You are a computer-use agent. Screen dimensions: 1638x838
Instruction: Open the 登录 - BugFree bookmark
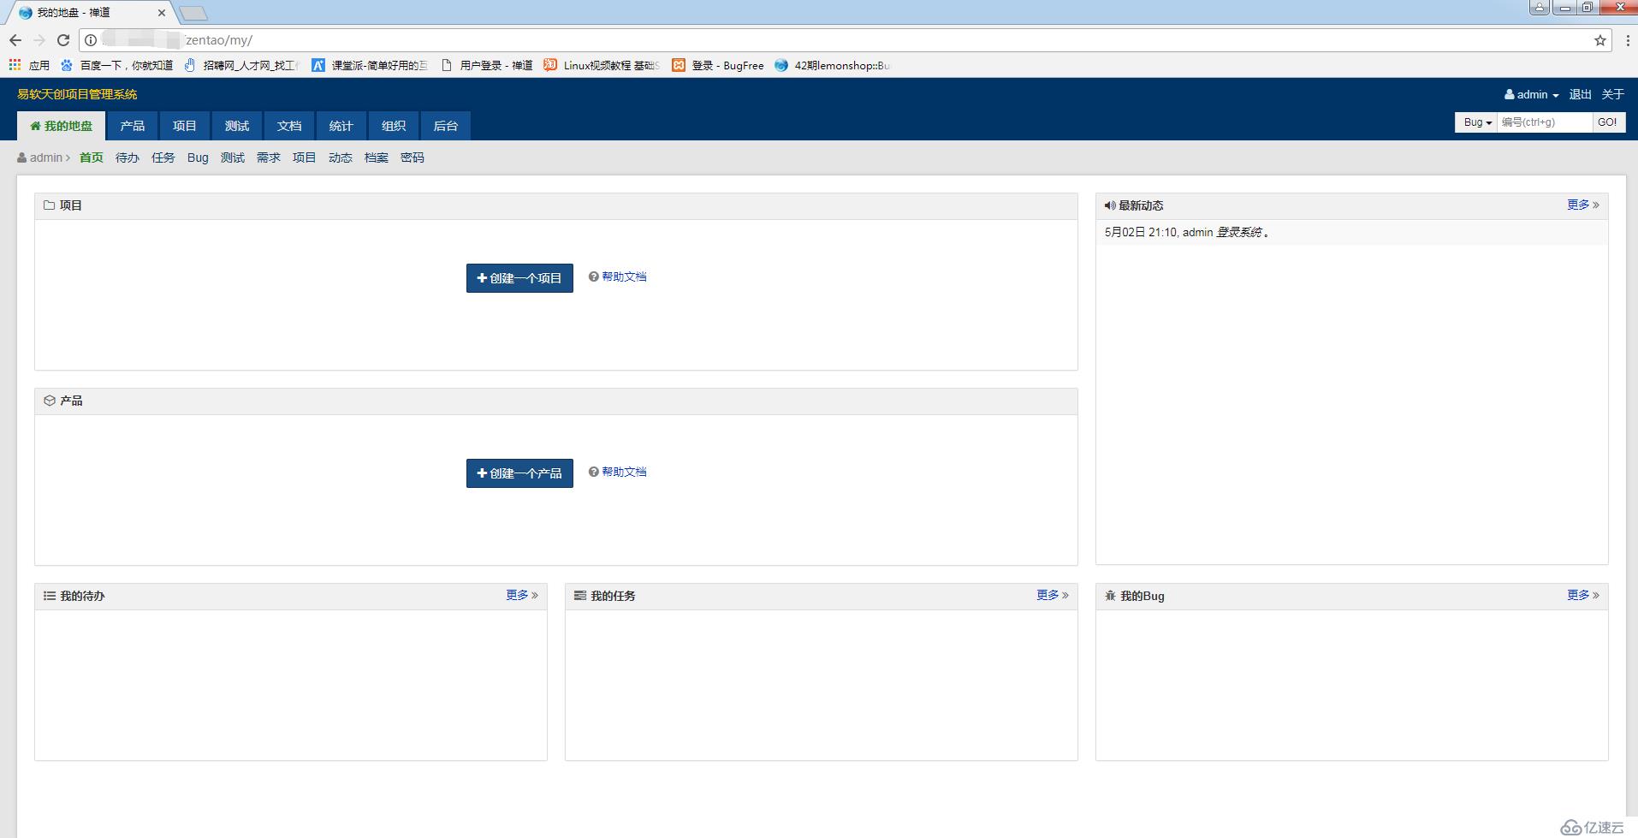[x=718, y=65]
